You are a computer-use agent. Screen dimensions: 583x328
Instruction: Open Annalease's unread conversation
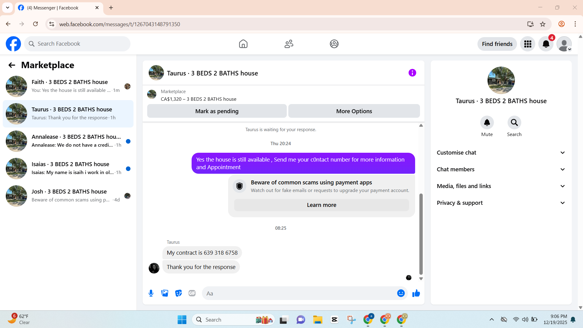68,141
